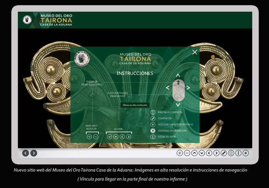This screenshot has width=269, height=188.
Task: Click the round coin logo inside instructions overlay
Action: point(82,59)
